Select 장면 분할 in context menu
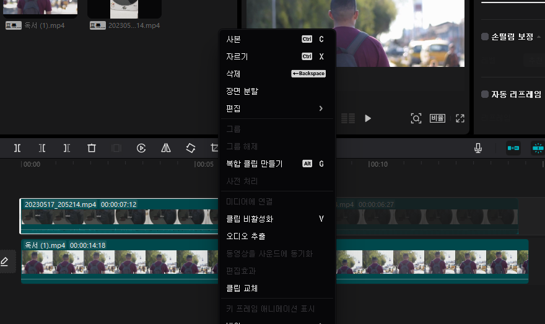 coord(277,91)
